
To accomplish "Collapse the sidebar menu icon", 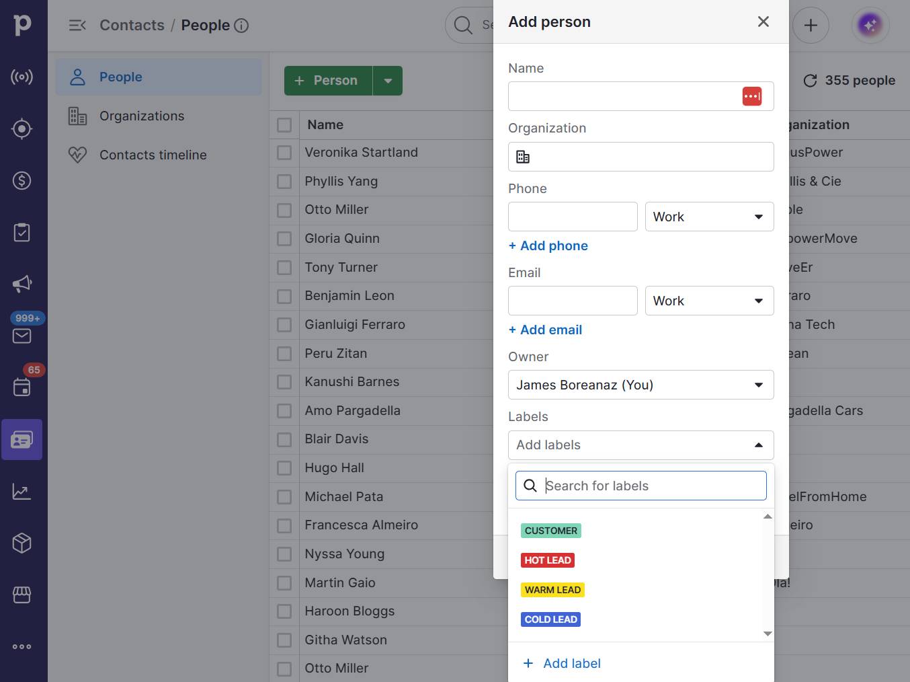I will coord(77,26).
